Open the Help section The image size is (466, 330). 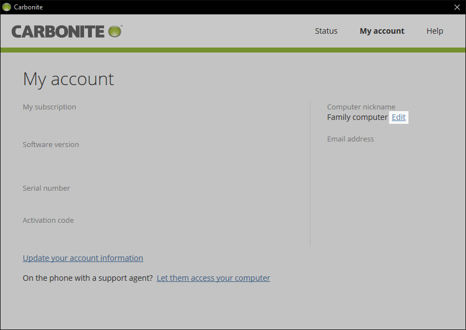click(x=434, y=31)
